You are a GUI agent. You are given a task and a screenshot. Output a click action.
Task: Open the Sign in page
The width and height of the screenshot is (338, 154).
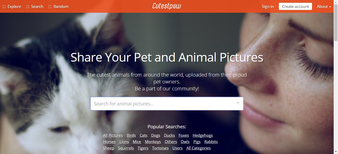click(x=268, y=7)
